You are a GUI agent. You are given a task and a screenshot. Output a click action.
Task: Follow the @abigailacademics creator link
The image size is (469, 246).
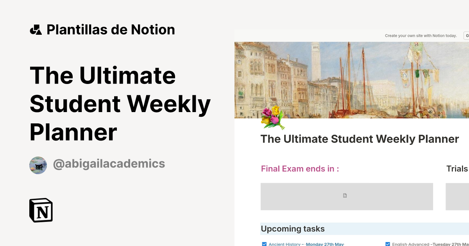pyautogui.click(x=109, y=164)
